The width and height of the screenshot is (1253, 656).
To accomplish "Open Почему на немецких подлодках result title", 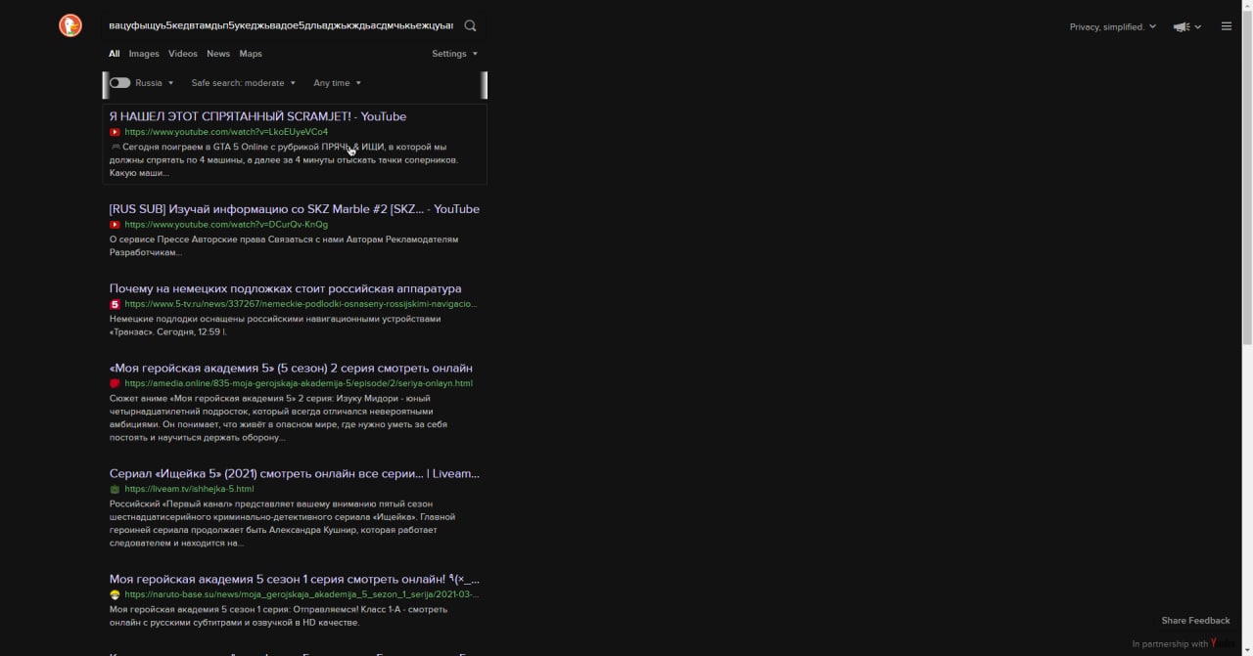I will click(286, 288).
